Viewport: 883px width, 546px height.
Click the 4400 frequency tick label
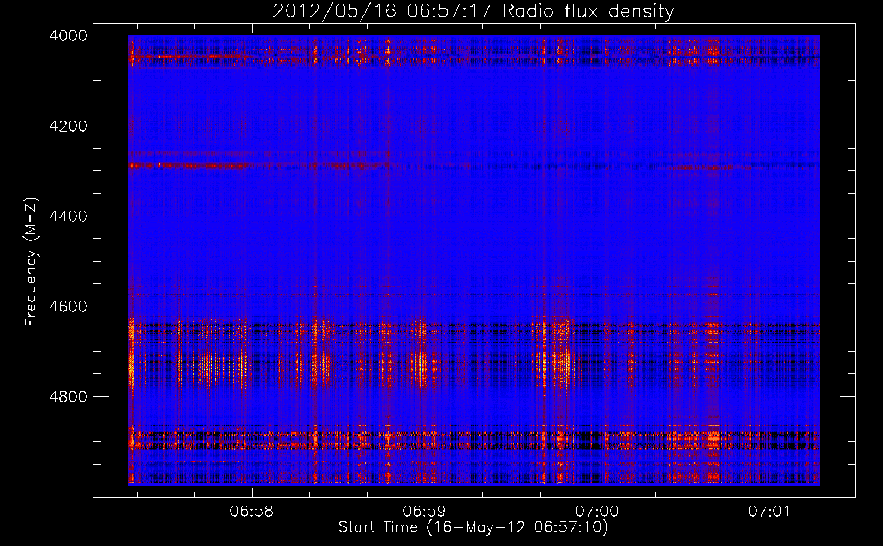[68, 216]
